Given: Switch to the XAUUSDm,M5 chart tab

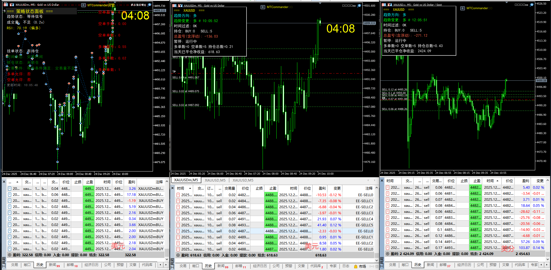Looking at the screenshot, I should [186, 180].
